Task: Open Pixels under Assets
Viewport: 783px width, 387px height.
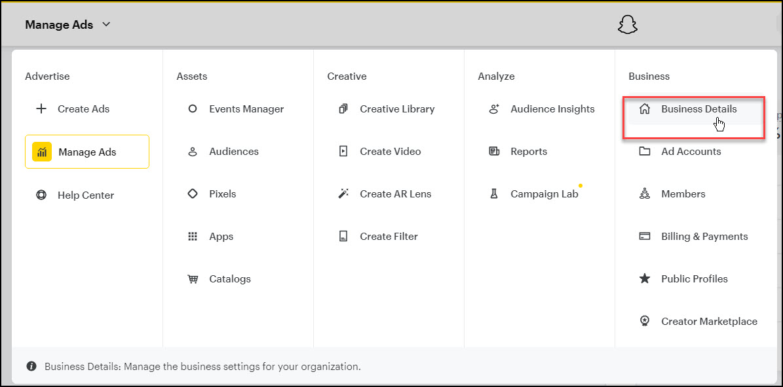Action: point(222,193)
